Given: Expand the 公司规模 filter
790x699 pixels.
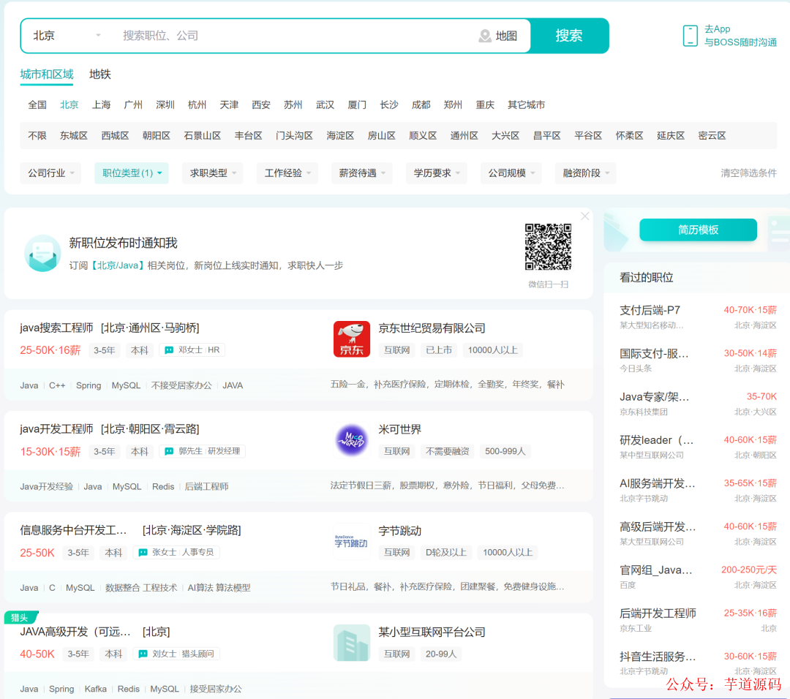Looking at the screenshot, I should (x=511, y=173).
